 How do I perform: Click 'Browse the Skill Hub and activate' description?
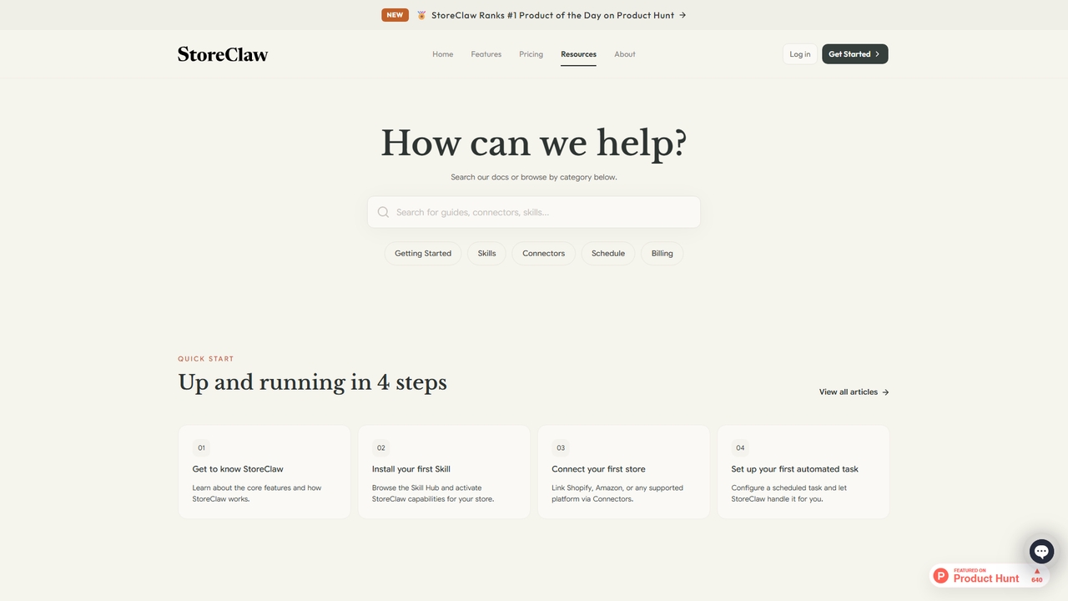pyautogui.click(x=433, y=493)
